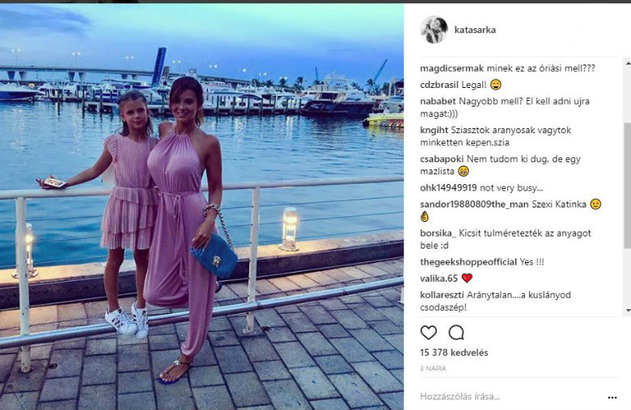Open the comment speech bubble icon
The width and height of the screenshot is (631, 410).
pos(456,333)
